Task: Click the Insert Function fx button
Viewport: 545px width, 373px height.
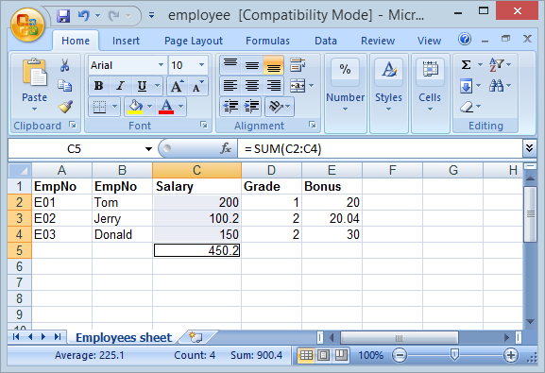Action: pos(226,149)
